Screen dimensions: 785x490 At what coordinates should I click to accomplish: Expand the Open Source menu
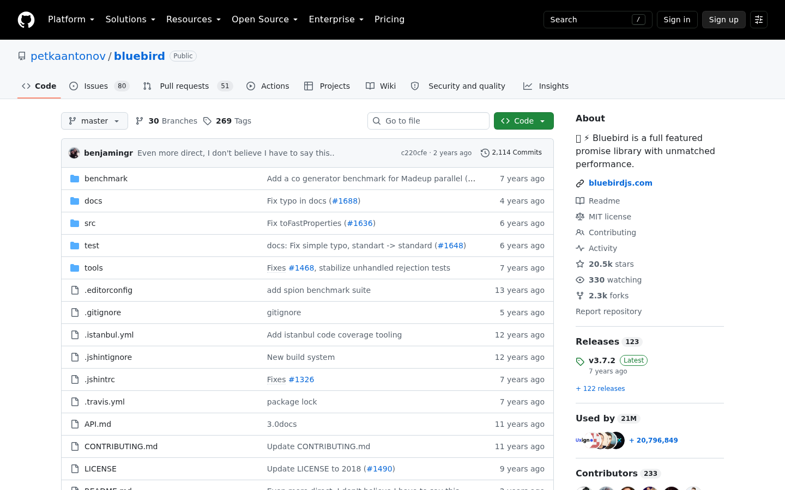click(x=264, y=20)
